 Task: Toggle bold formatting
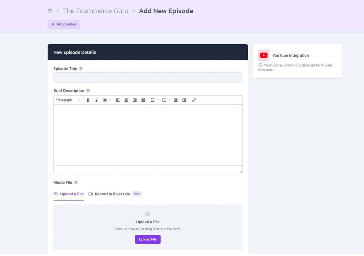pos(88,100)
